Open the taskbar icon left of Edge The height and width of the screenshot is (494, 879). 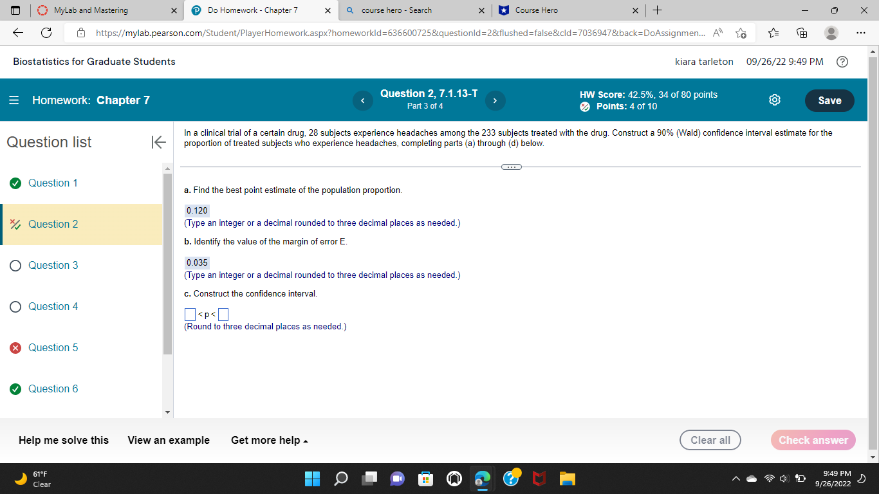click(x=454, y=479)
